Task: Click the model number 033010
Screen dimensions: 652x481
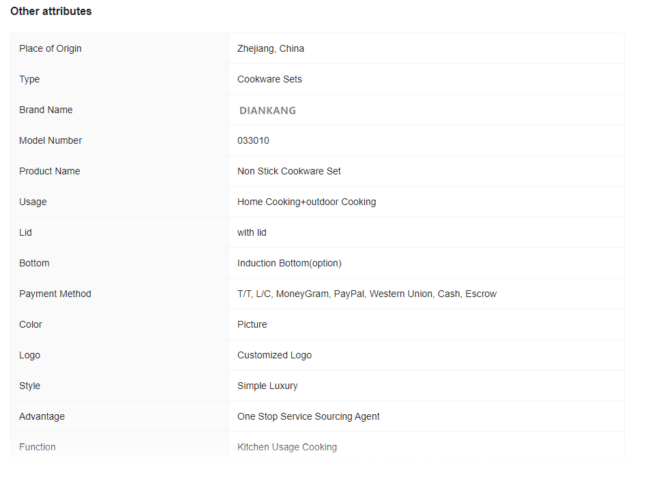Action: pyautogui.click(x=253, y=140)
